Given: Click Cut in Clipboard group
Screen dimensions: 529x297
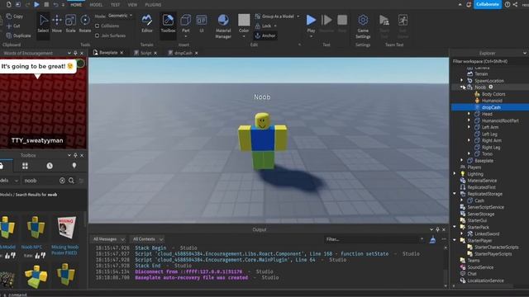Looking at the screenshot, I should (13, 26).
